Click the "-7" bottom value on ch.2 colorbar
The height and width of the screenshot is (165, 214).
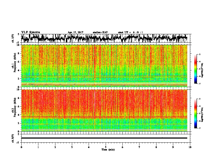coord(199,128)
